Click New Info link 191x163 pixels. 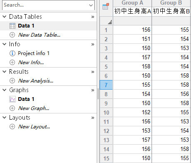(31, 63)
